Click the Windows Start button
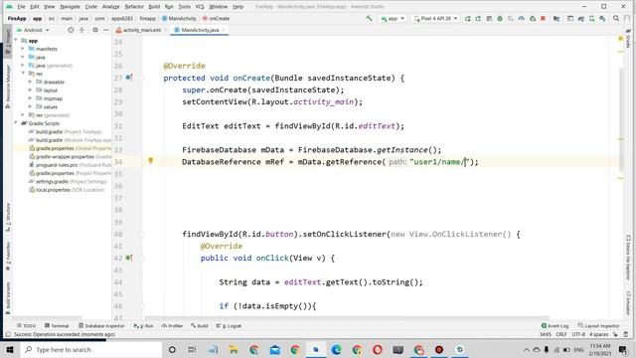Image resolution: width=636 pixels, height=358 pixels. (x=10, y=349)
